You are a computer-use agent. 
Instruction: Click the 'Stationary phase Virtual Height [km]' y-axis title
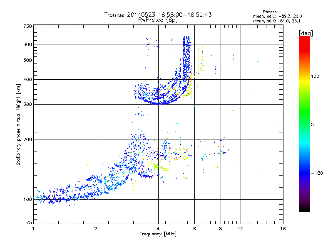tap(18, 124)
